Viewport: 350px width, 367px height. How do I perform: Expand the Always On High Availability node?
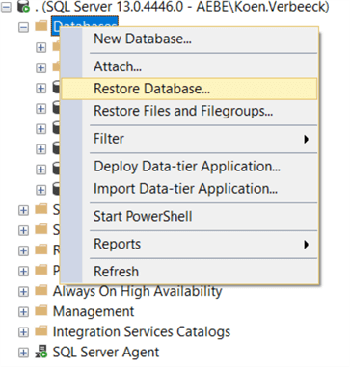pyautogui.click(x=23, y=292)
